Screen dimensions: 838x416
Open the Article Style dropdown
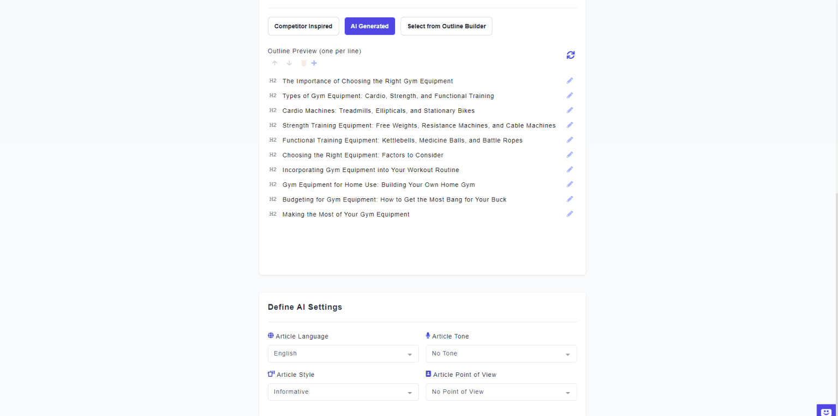click(343, 392)
